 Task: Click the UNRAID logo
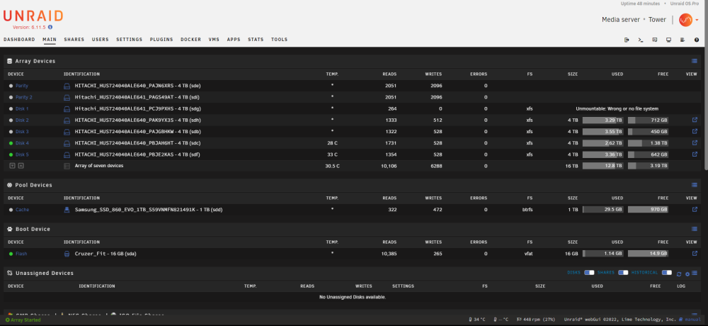point(33,16)
